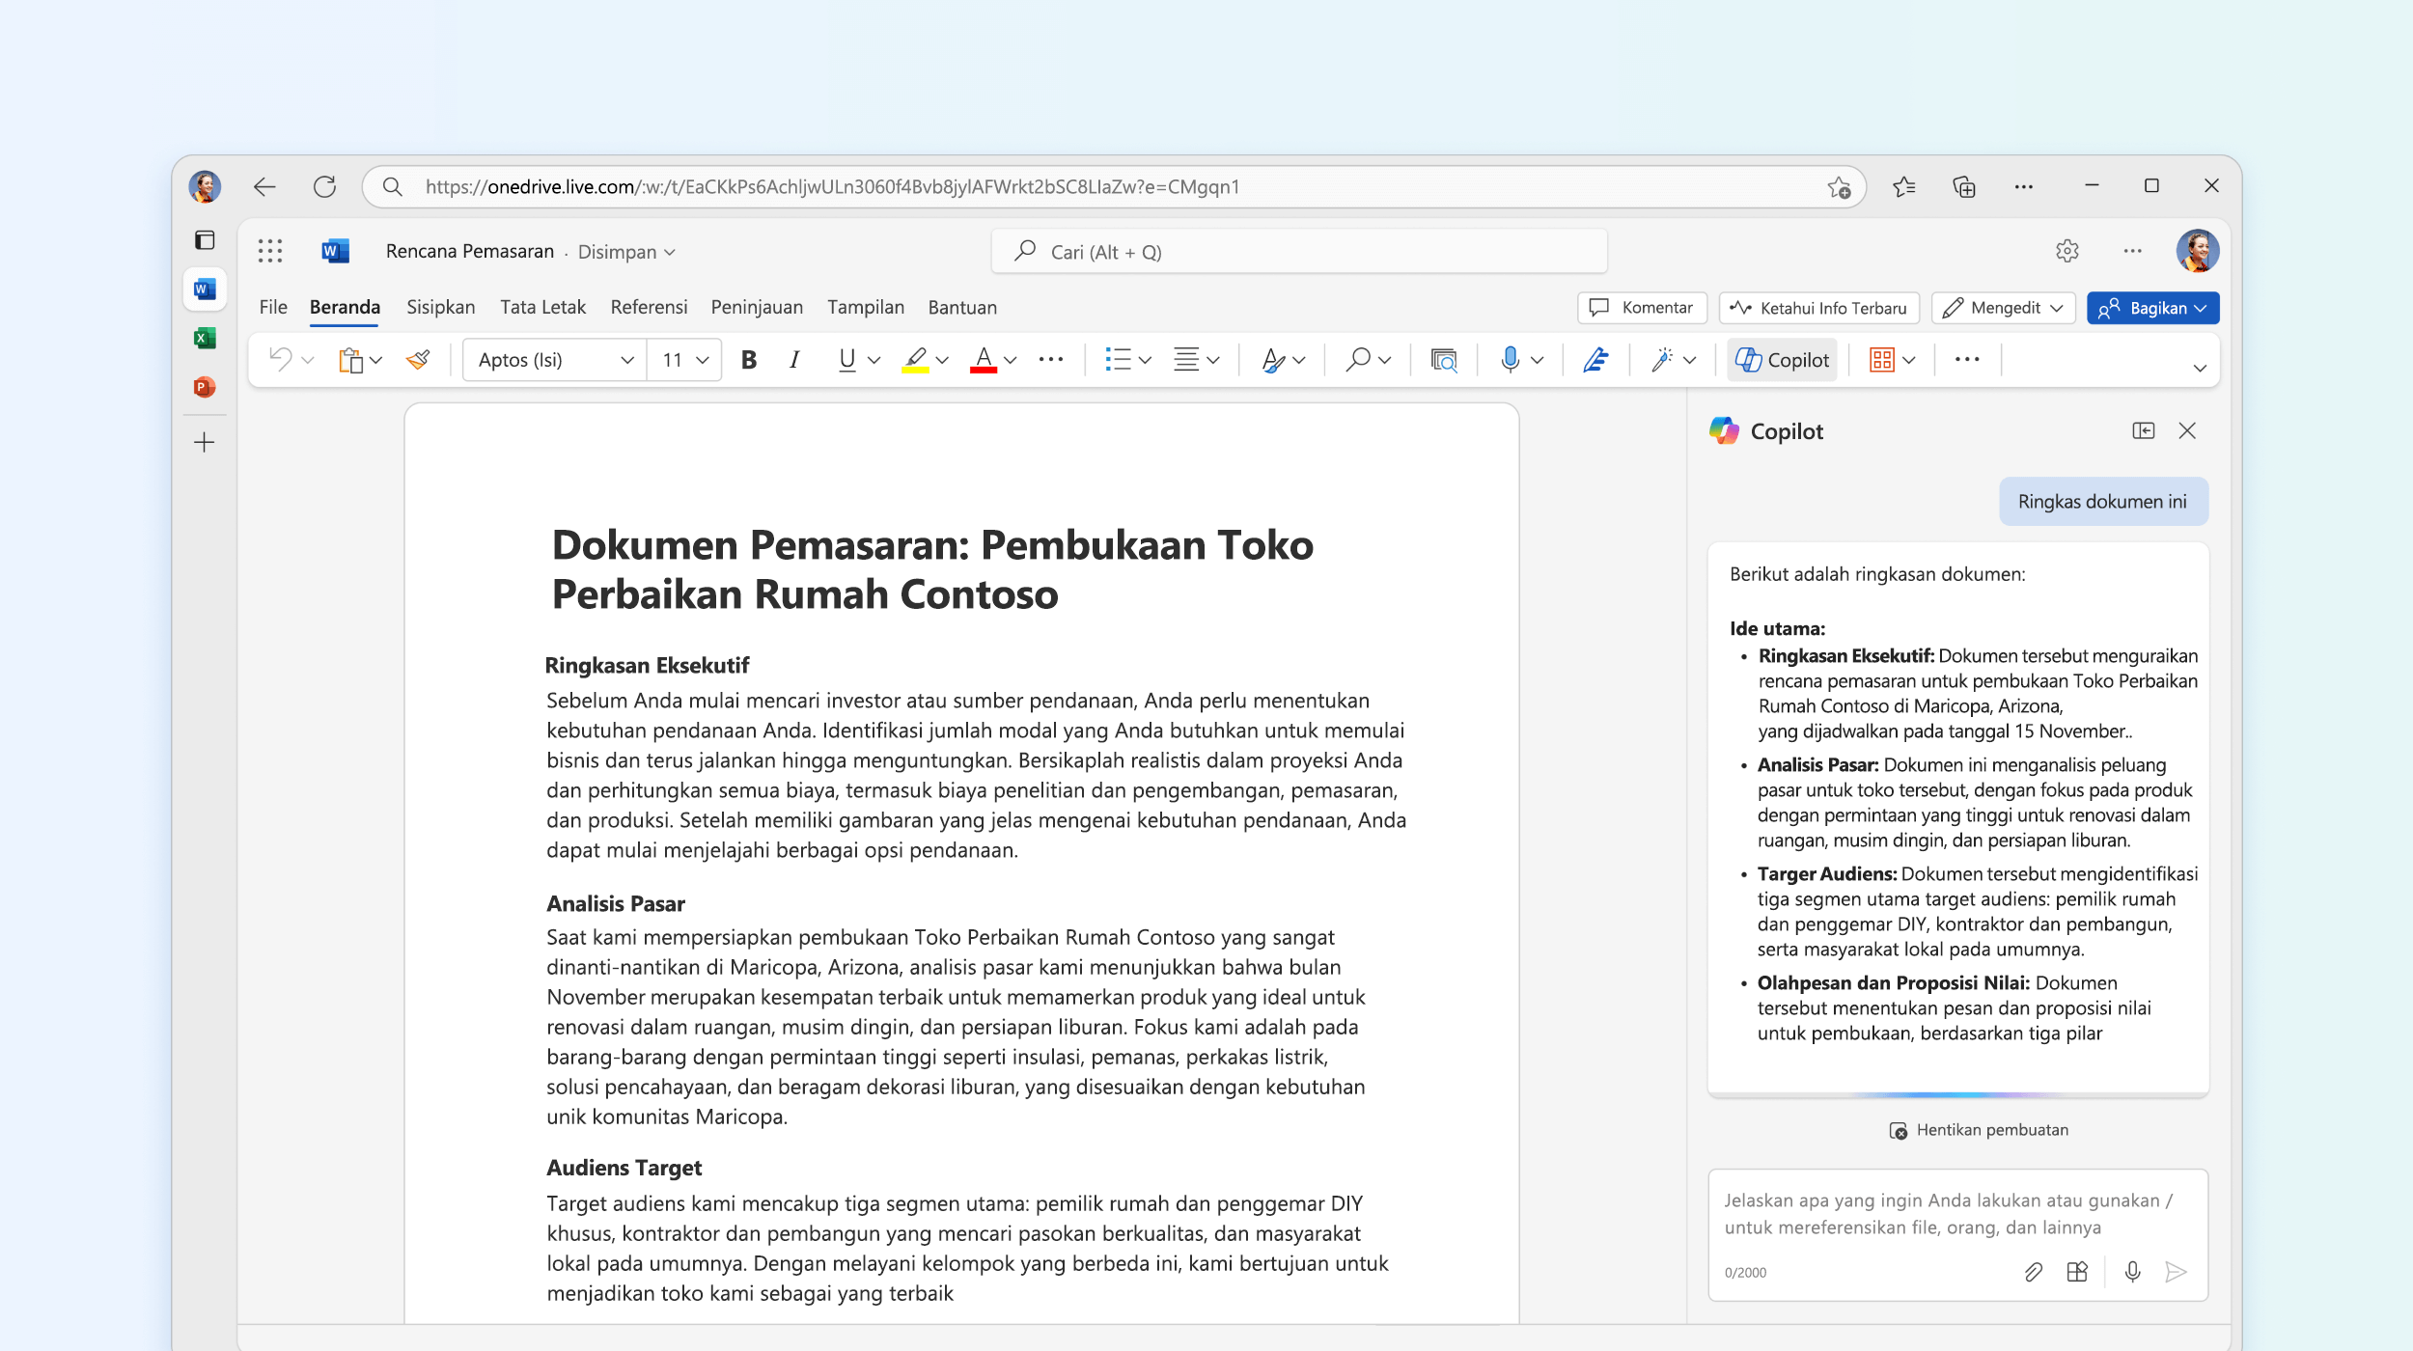Toggle italic formatting
The height and width of the screenshot is (1351, 2413).
click(x=794, y=360)
